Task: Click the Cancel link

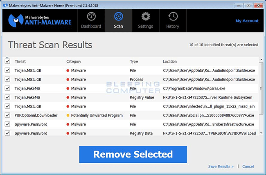Action: pos(248,166)
